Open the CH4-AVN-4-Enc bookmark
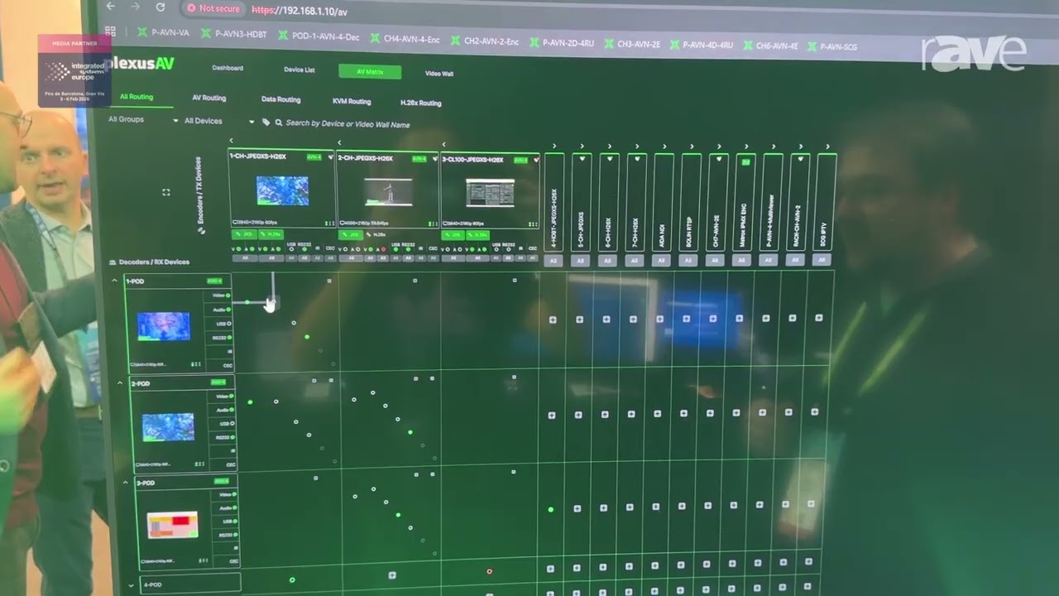 [405, 39]
